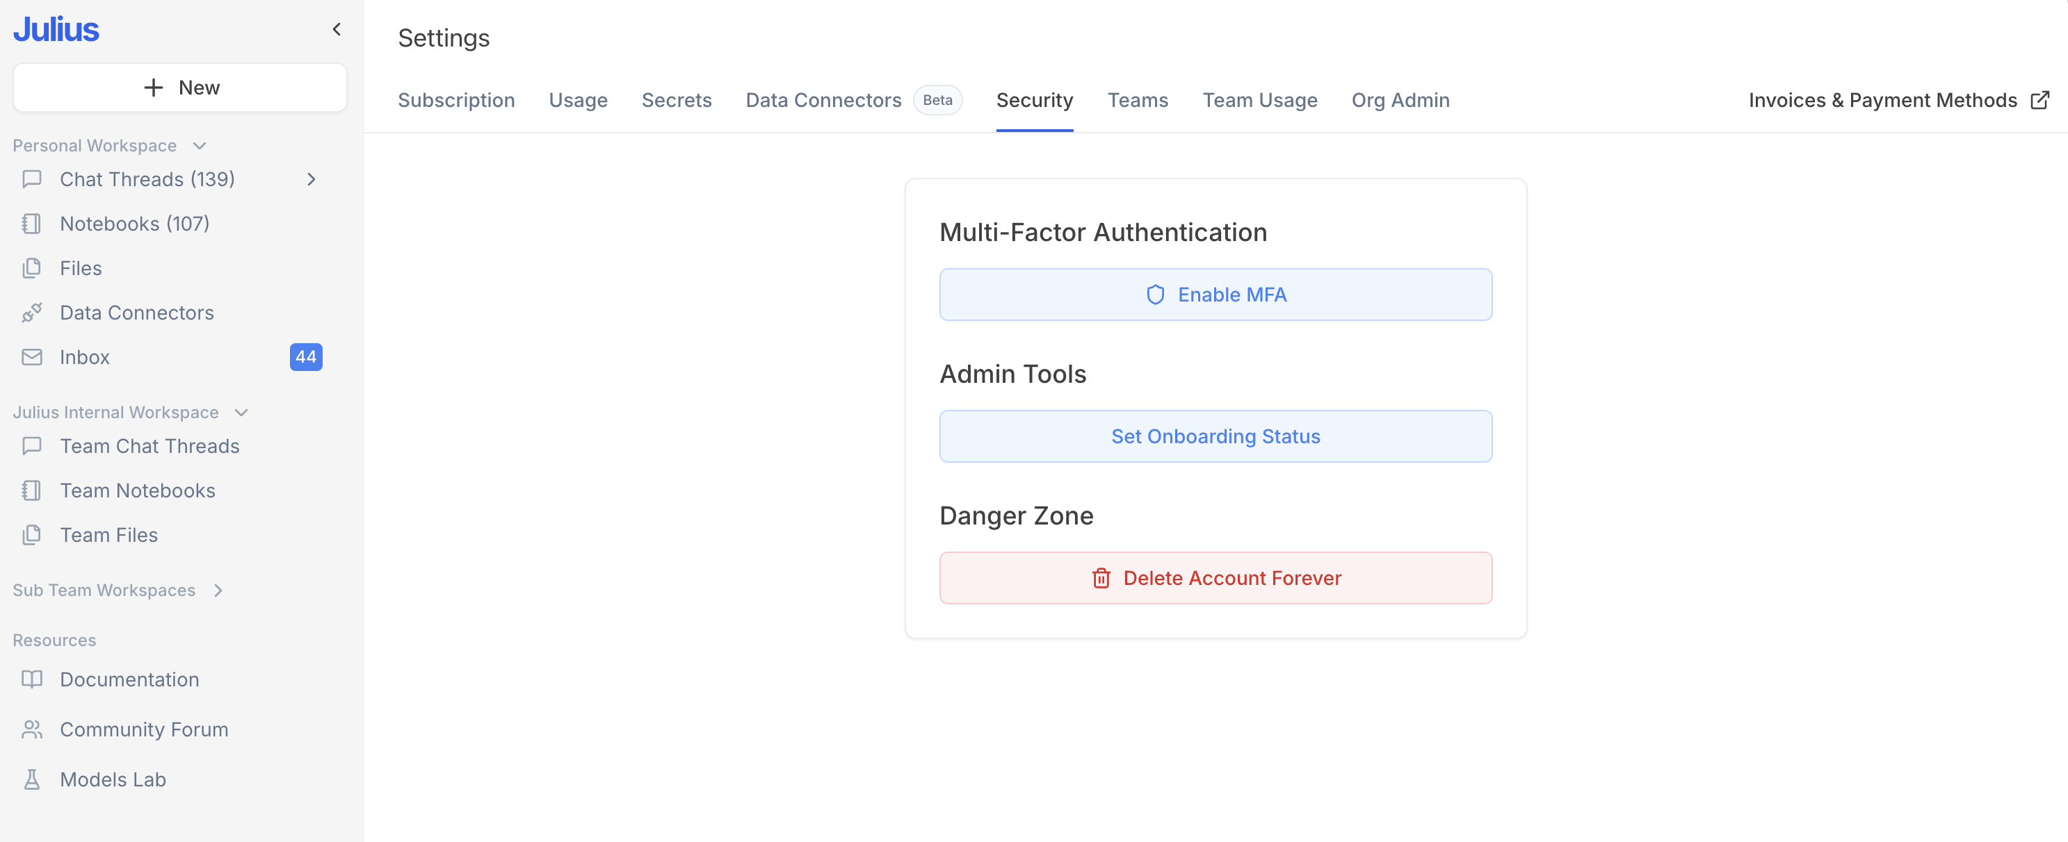
Task: Open the Teams tab
Action: [1138, 100]
